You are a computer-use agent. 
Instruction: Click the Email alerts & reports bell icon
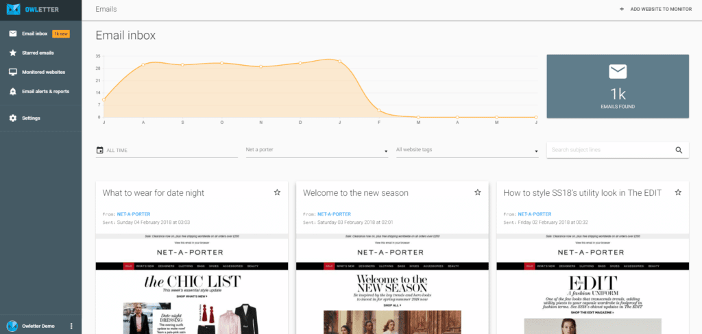point(12,91)
